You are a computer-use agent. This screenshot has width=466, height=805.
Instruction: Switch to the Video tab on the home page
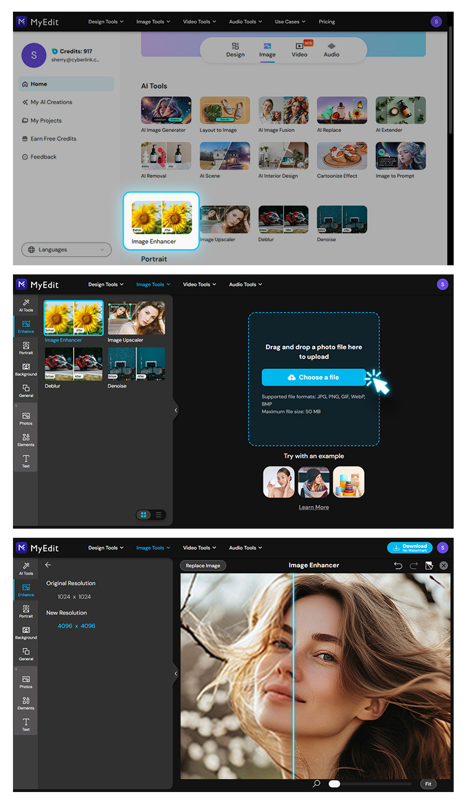[300, 50]
